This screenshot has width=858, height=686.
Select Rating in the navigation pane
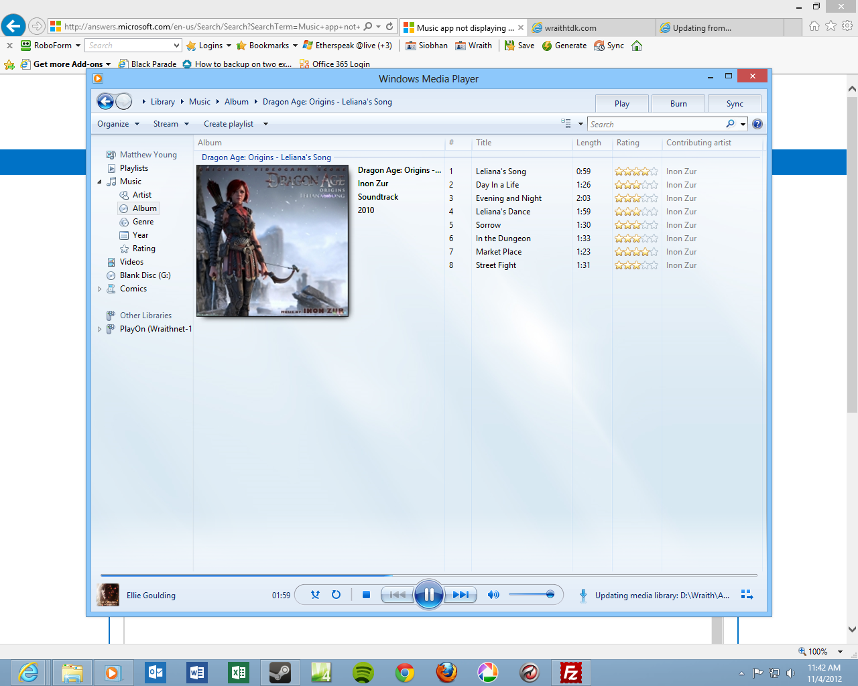pyautogui.click(x=143, y=249)
